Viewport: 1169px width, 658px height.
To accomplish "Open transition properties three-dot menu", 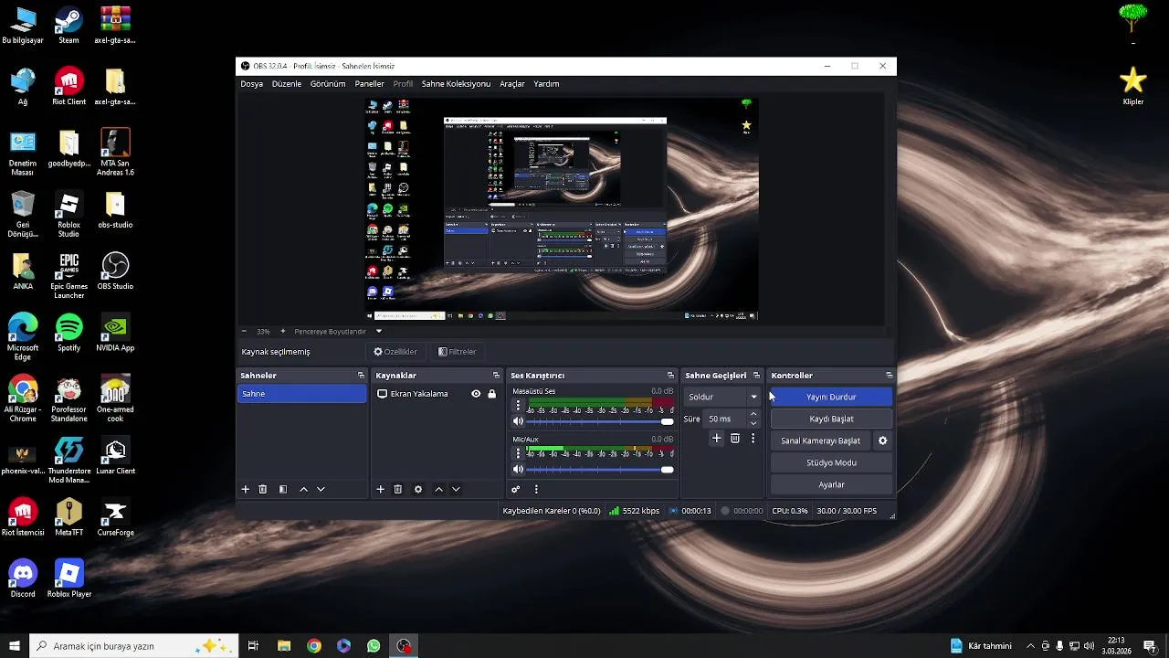I will [753, 439].
